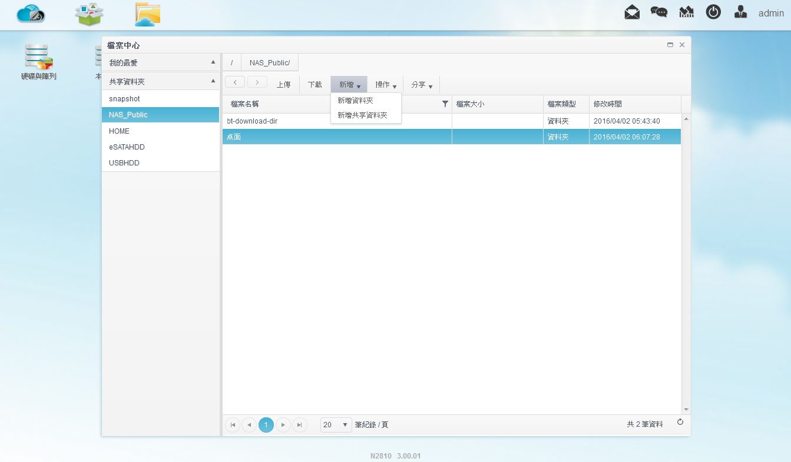The image size is (791, 462).
Task: Select the snapshot shared folder
Action: pos(160,99)
